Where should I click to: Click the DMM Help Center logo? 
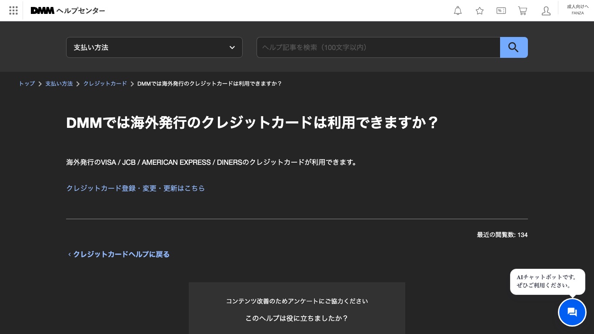(x=68, y=10)
